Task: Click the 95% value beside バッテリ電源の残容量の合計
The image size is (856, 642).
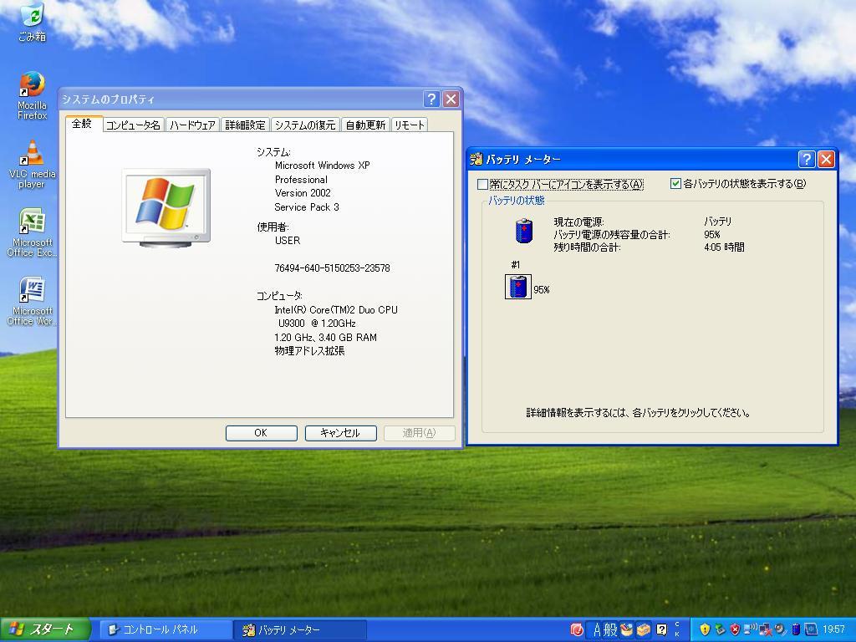Action: 712,235
